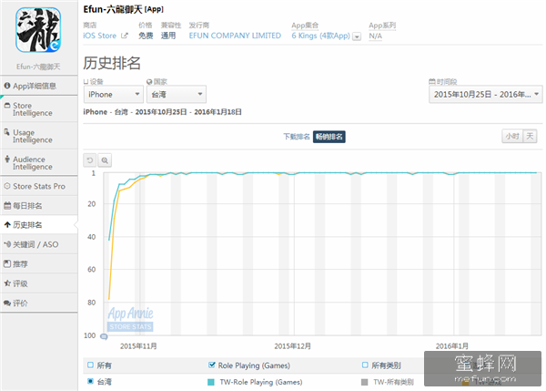546x391 pixels.
Task: Switch to the 下载排名 tab
Action: pyautogui.click(x=297, y=137)
